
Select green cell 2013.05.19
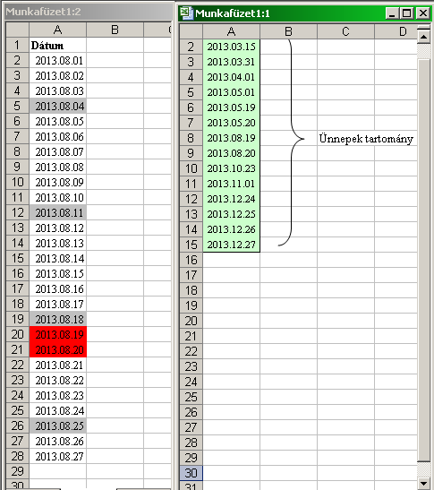pyautogui.click(x=232, y=107)
